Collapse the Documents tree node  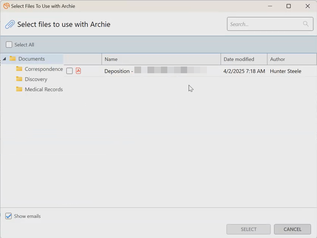point(4,59)
